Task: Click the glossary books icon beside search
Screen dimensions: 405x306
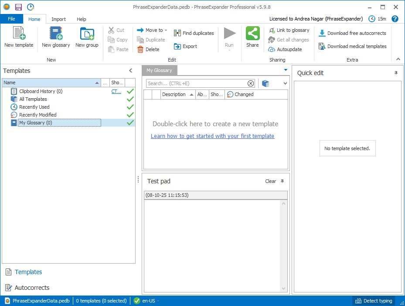Action: pyautogui.click(x=265, y=83)
